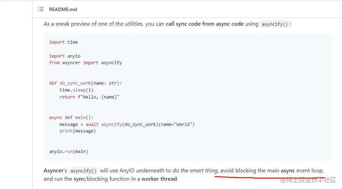
Task: Click the return f"Hello, {name}" line
Action: (89, 97)
